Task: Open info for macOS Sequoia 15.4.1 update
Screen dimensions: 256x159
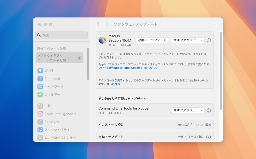Action: (209, 40)
